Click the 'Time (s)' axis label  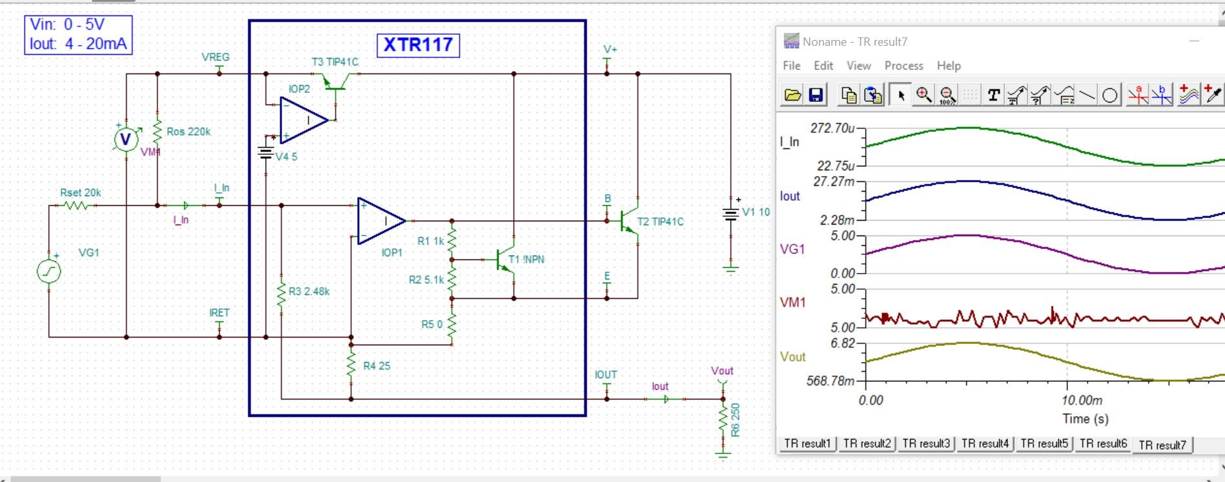click(1086, 419)
